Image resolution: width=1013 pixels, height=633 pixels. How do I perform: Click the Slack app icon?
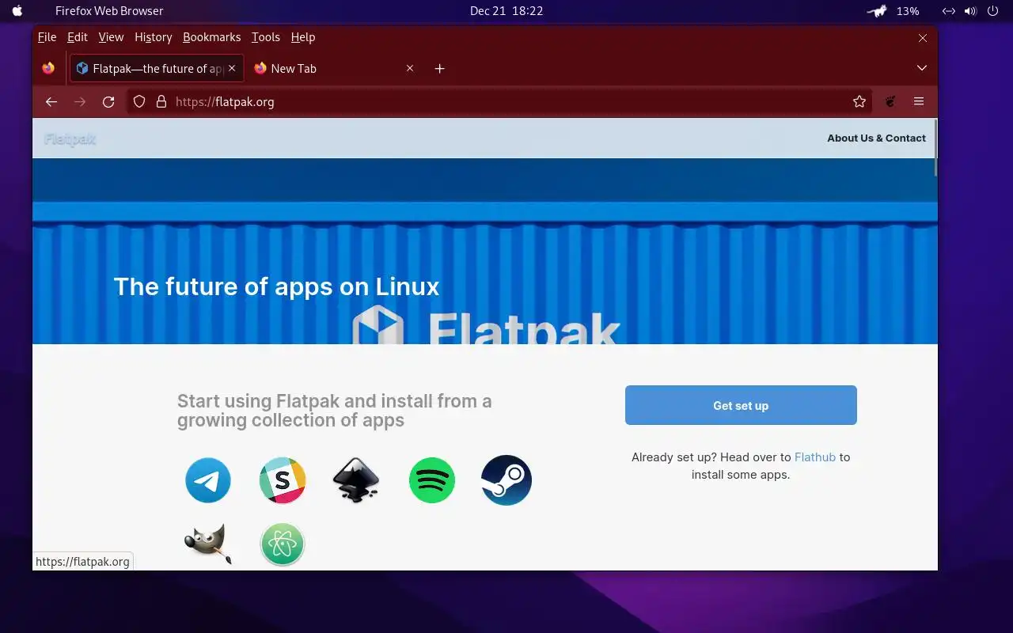pos(283,480)
